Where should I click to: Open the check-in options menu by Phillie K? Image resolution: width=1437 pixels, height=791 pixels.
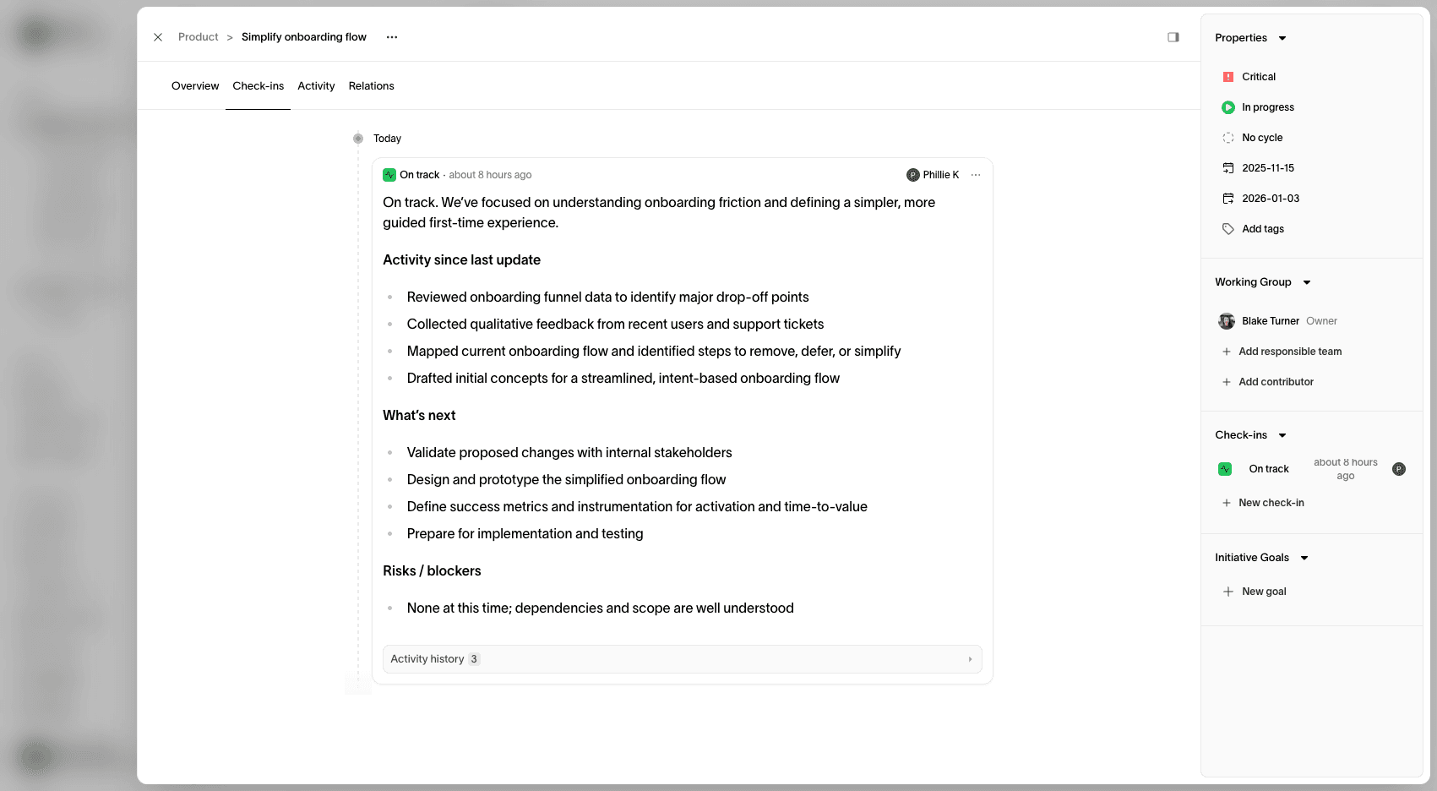[976, 175]
